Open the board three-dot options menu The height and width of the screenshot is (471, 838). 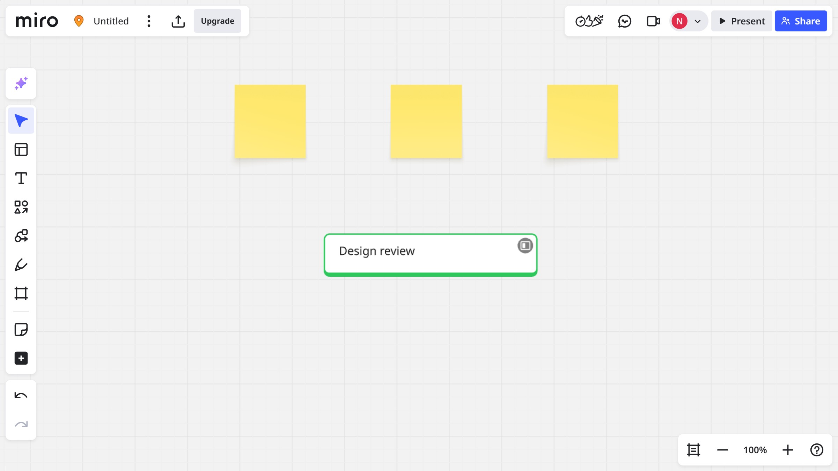click(x=149, y=21)
